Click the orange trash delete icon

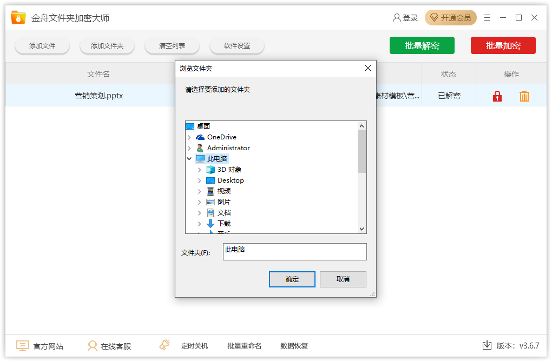524,96
